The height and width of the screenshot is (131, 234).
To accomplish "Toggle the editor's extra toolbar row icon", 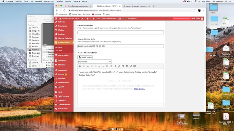I will click(134, 66).
